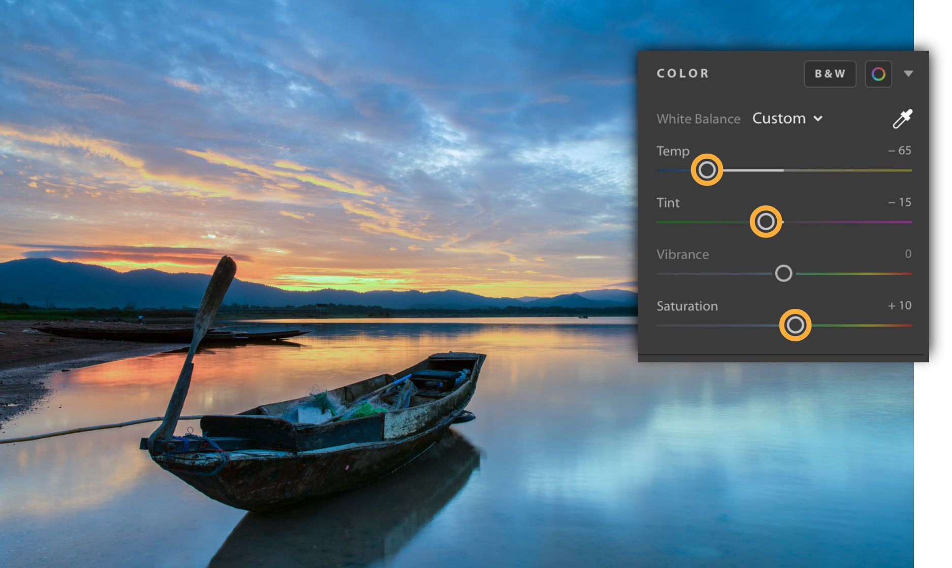Viewport: 952px width, 568px height.
Task: Click the Saturation slider handle
Action: coord(795,326)
